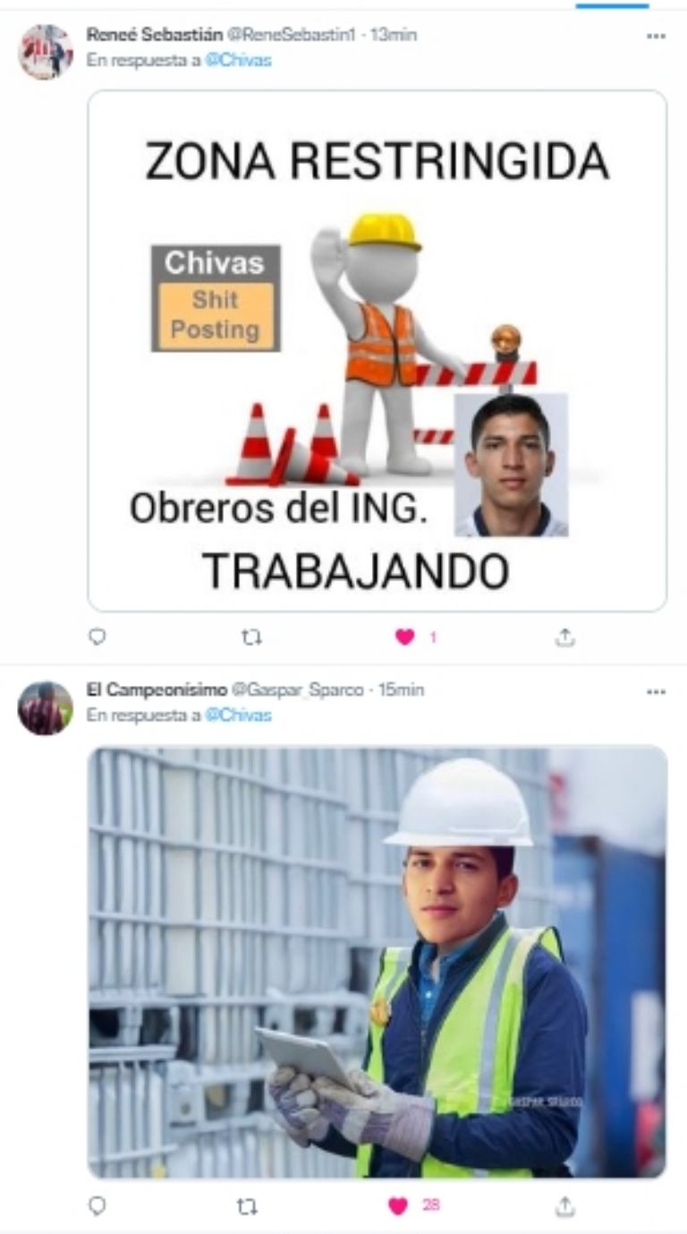Open more options for El Campeonísimo's tweet

[656, 691]
